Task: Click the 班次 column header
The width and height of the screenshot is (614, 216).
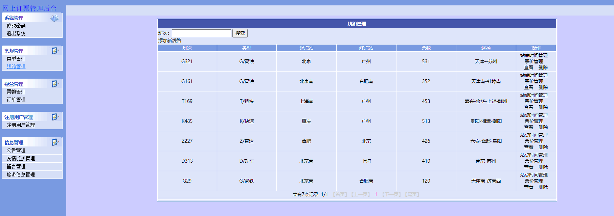Action: click(187, 48)
